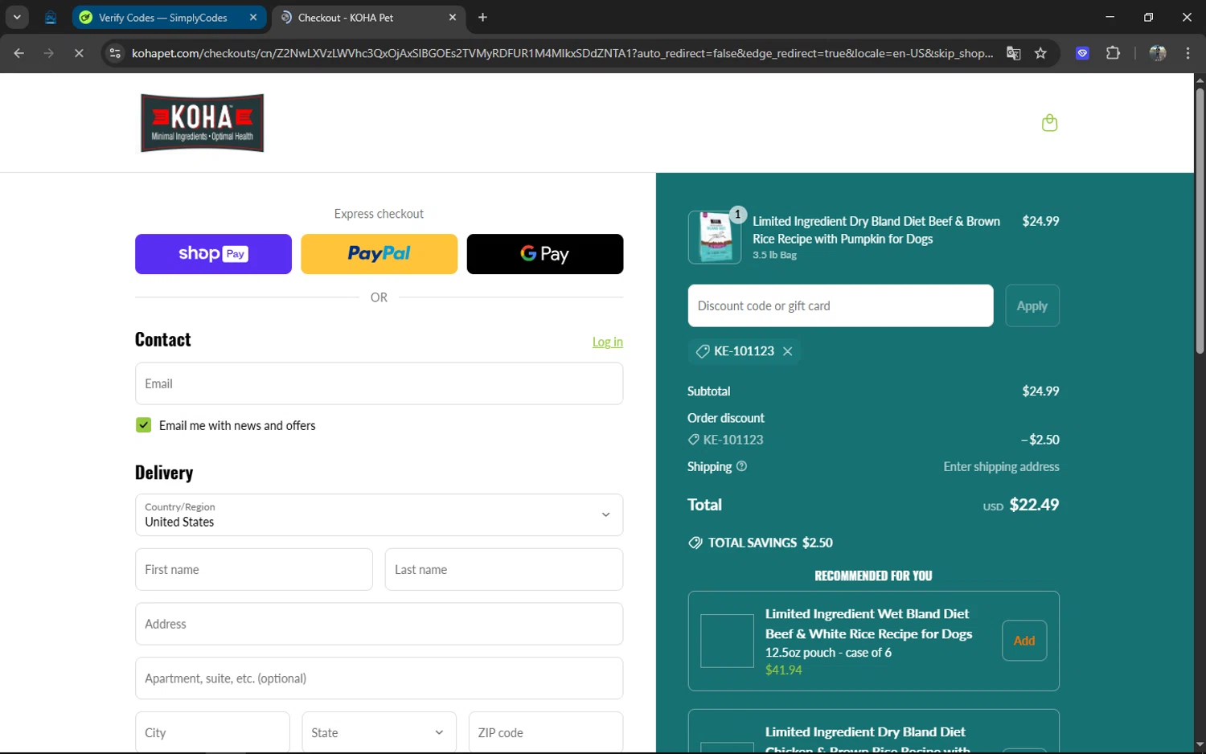Open the tab search dropdown arrow
The height and width of the screenshot is (754, 1206).
click(x=17, y=17)
